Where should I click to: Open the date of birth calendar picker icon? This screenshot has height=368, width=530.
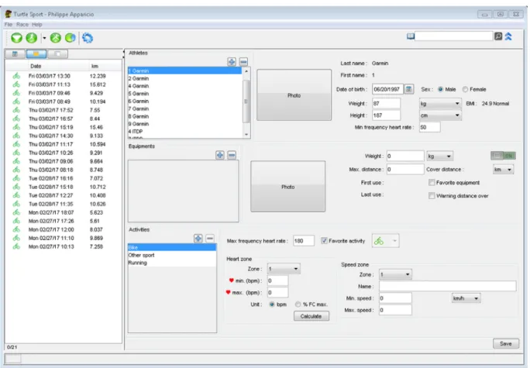tap(408, 89)
